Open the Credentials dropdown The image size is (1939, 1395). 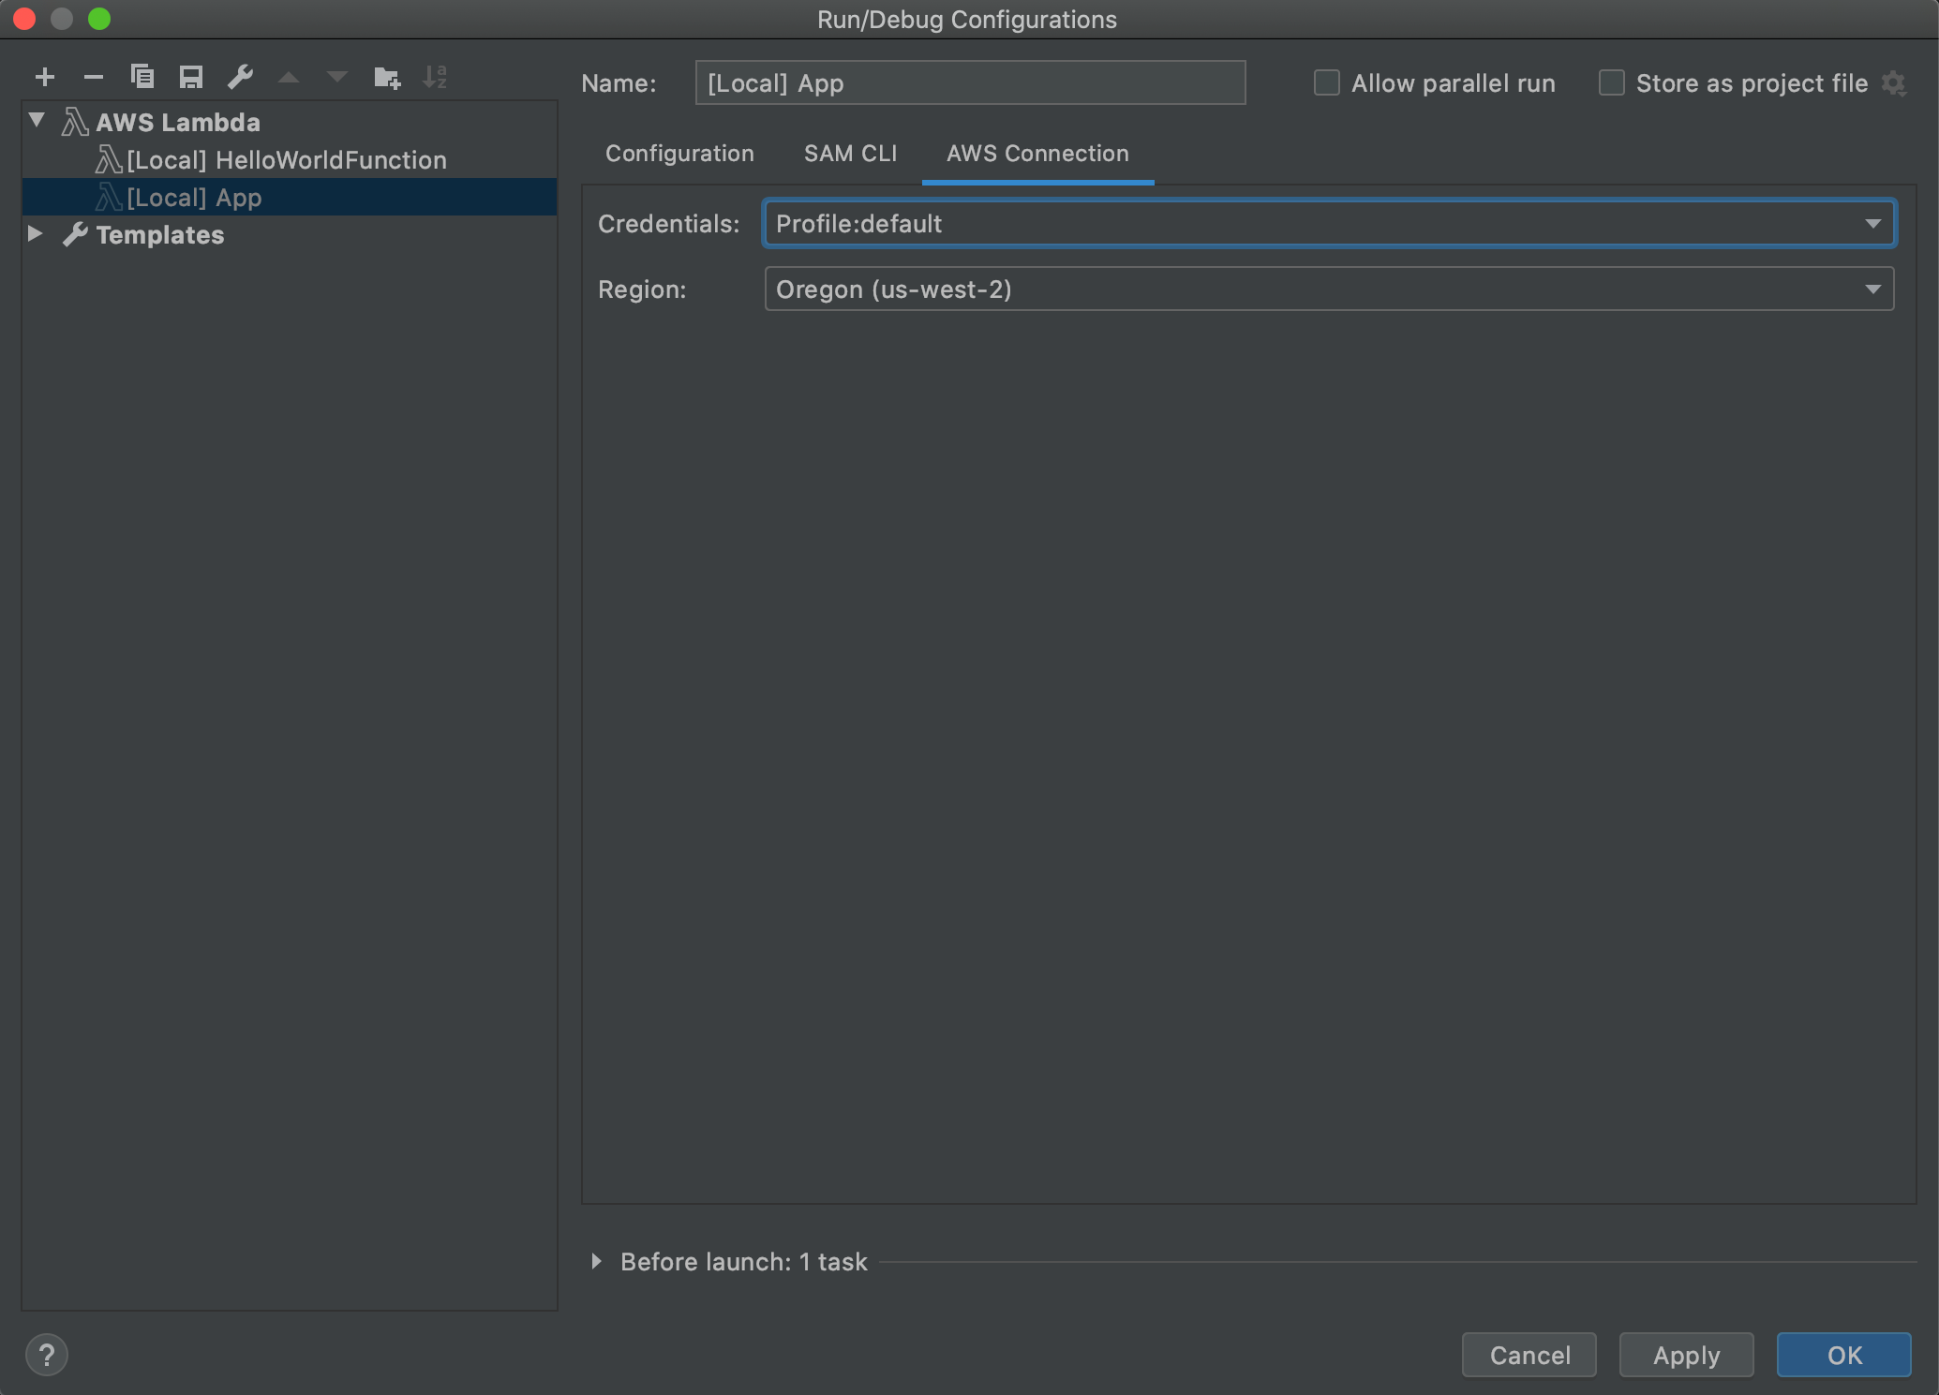(1872, 223)
